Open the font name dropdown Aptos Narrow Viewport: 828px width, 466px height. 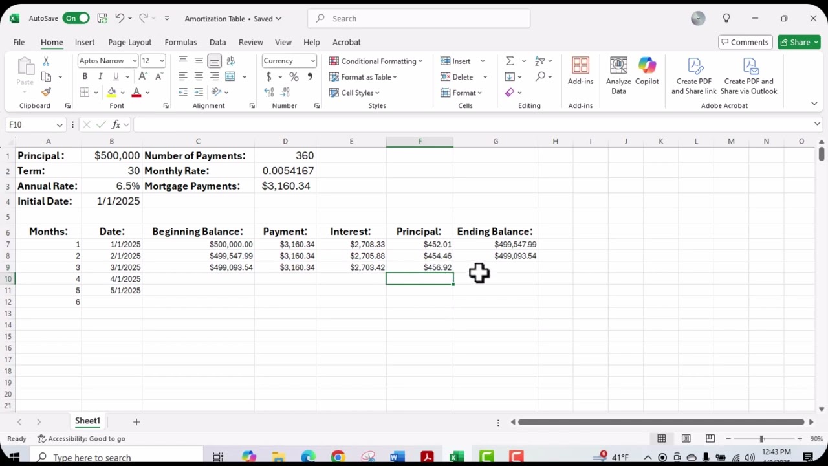coord(135,61)
